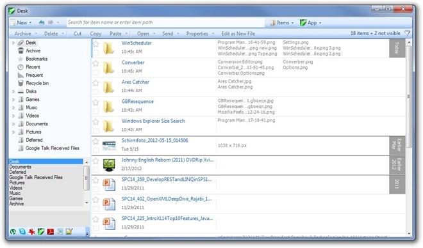Expand the Disks tree node
Viewport: 423px width, 248px height.
pyautogui.click(x=13, y=91)
